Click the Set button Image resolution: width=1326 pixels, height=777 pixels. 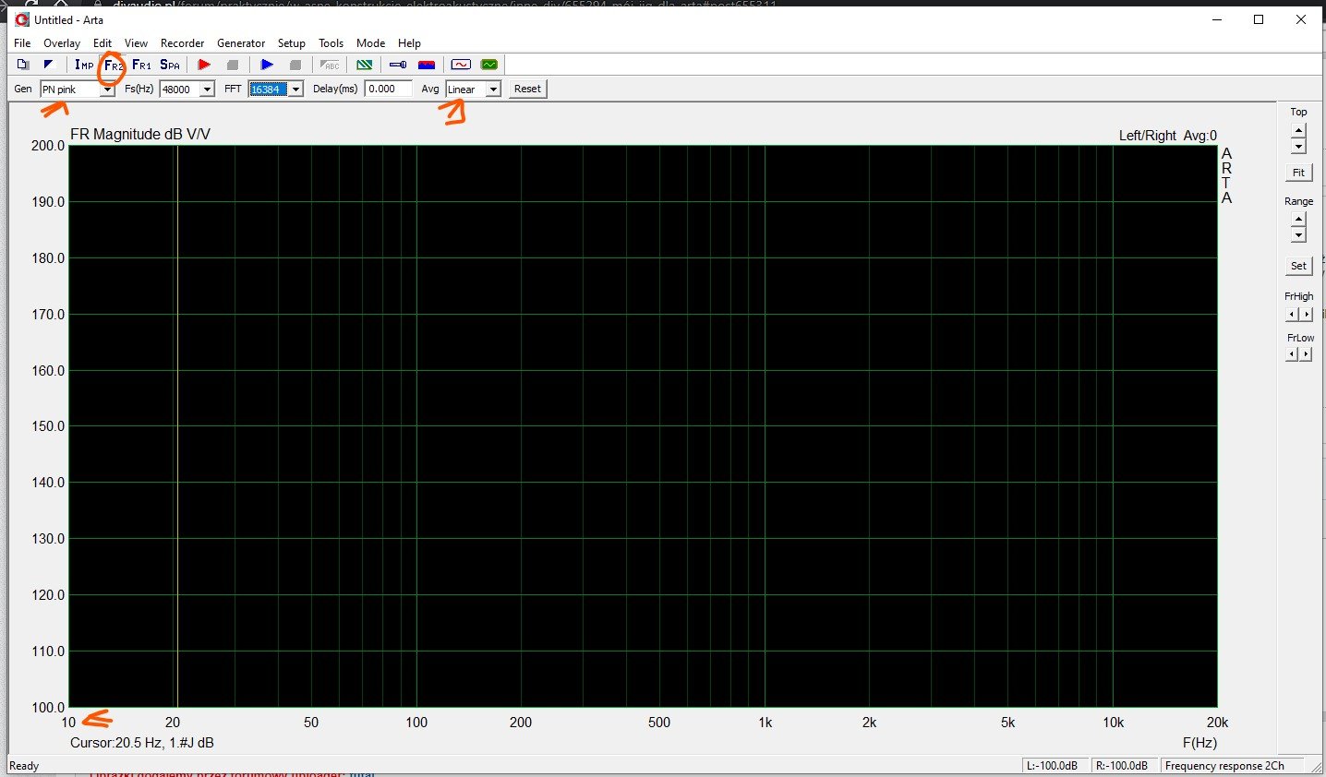pos(1298,266)
